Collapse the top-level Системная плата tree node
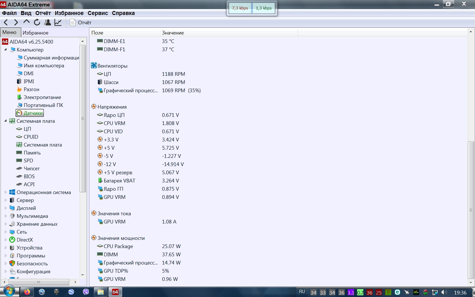Viewport: 475px width, 297px height. (5, 121)
